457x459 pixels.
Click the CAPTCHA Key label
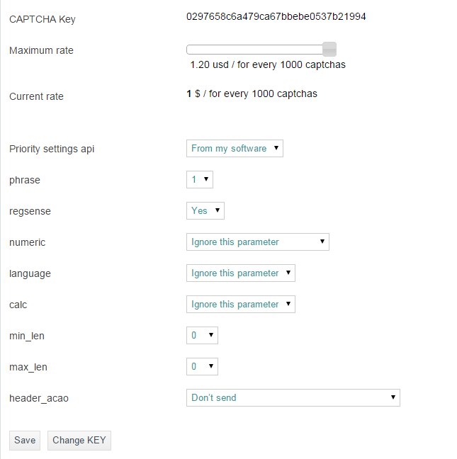point(42,19)
